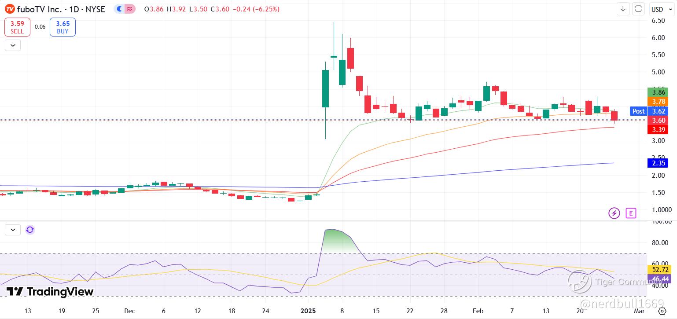This screenshot has height=319, width=677.
Task: Click the fuboTV orange logo icon
Action: [10, 9]
